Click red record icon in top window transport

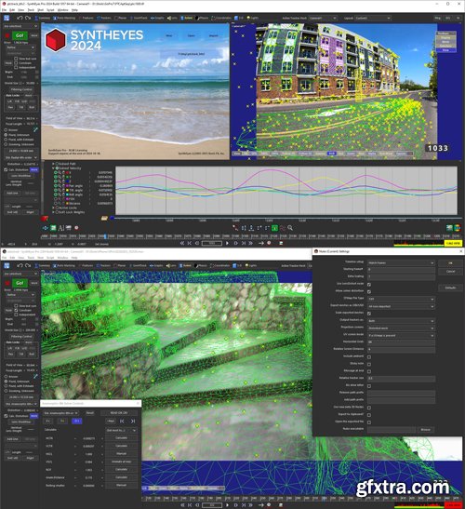pyautogui.click(x=269, y=243)
